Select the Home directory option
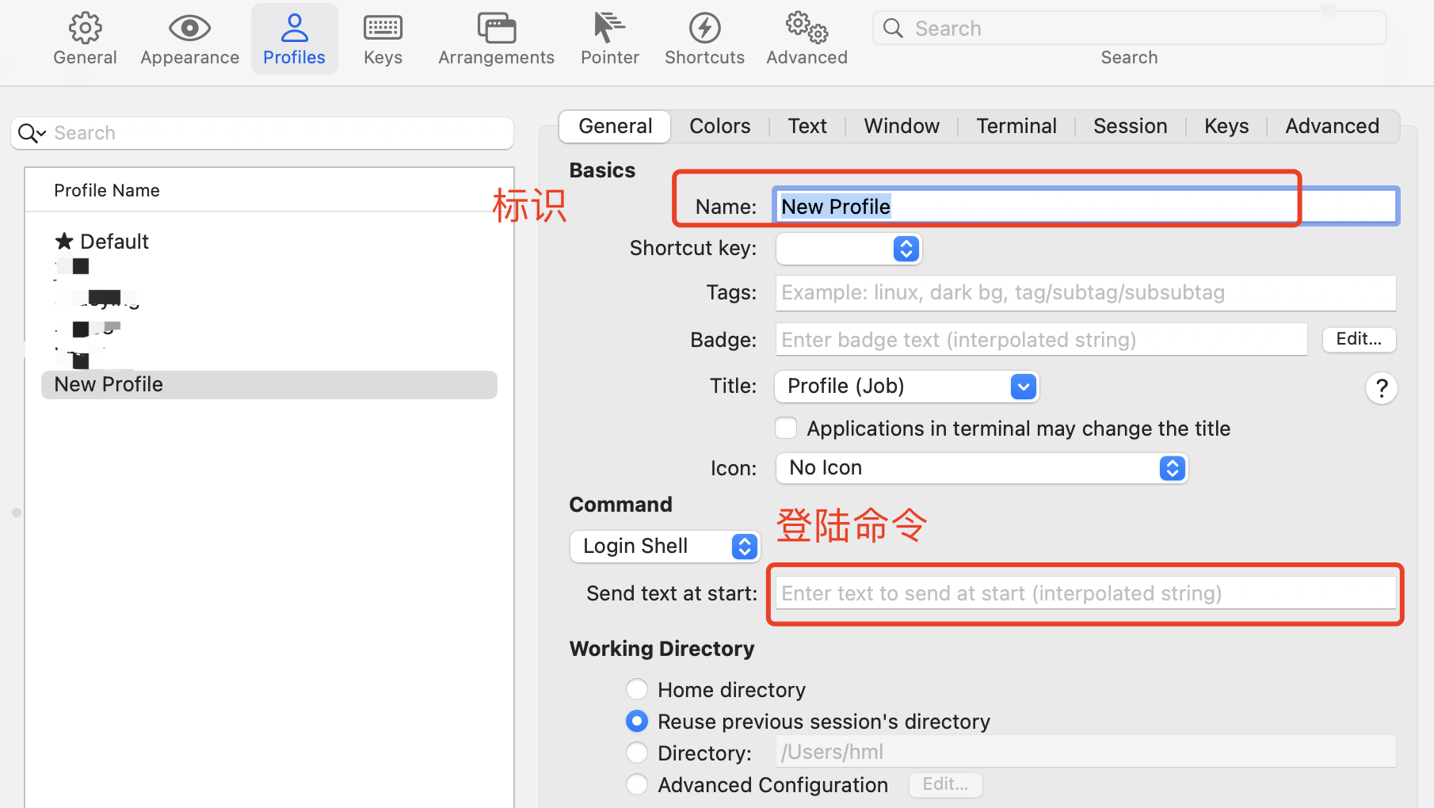 [x=637, y=689]
